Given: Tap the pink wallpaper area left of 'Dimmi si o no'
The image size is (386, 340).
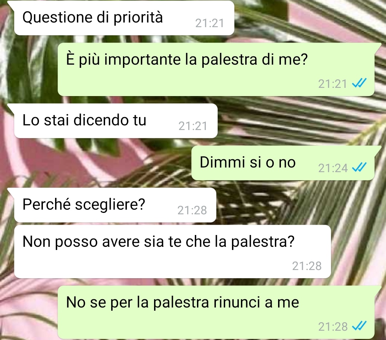Looking at the screenshot, I should point(99,163).
